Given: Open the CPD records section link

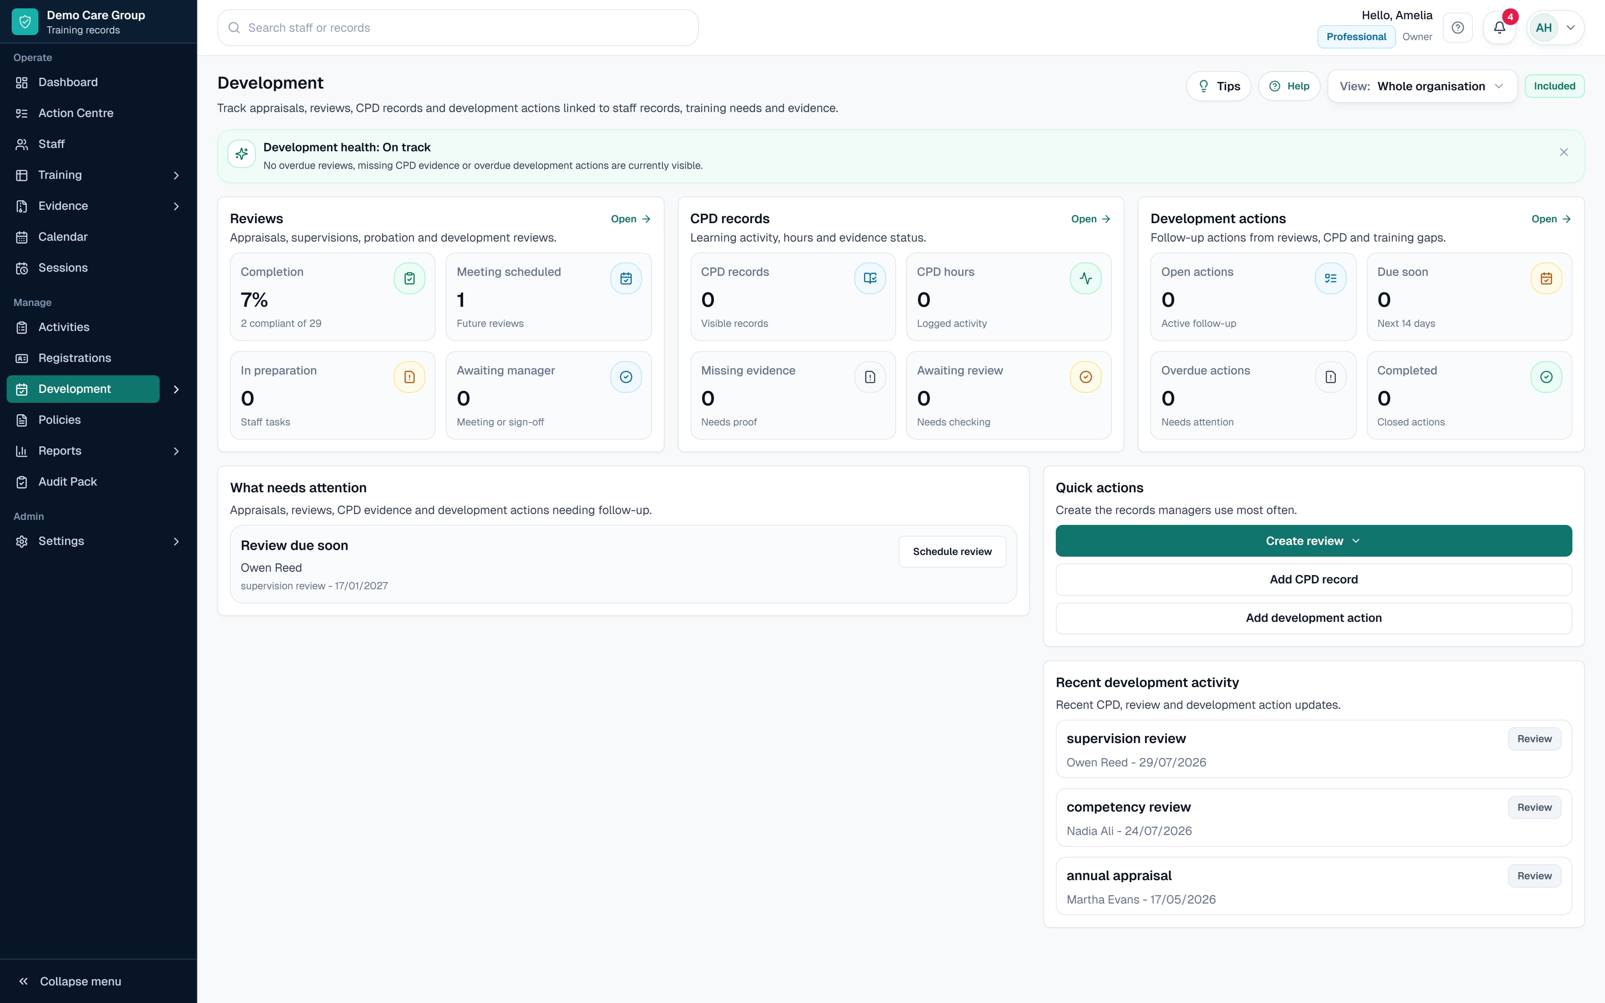Looking at the screenshot, I should 1090,219.
